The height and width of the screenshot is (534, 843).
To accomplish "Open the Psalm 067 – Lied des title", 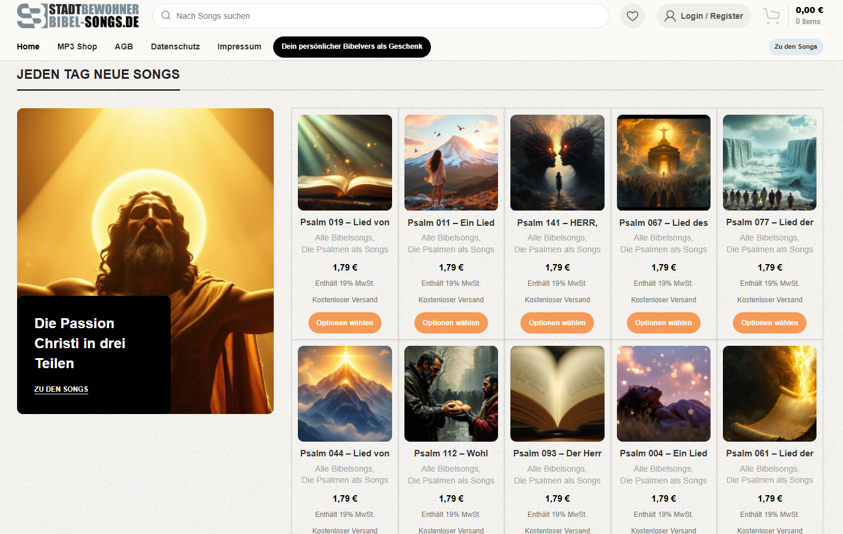I will (663, 222).
